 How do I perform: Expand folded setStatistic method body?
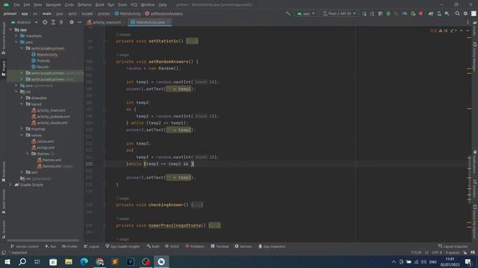192,41
